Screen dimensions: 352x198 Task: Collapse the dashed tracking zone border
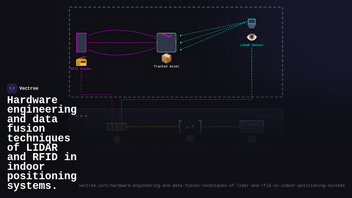175,7
